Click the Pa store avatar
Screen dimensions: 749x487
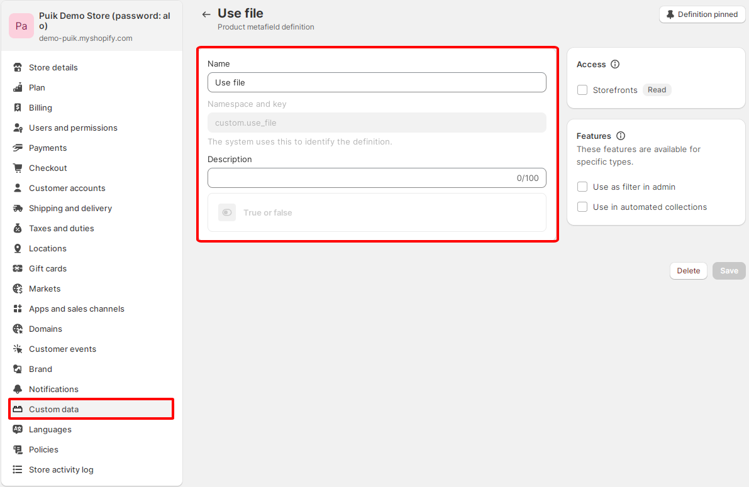tap(21, 26)
